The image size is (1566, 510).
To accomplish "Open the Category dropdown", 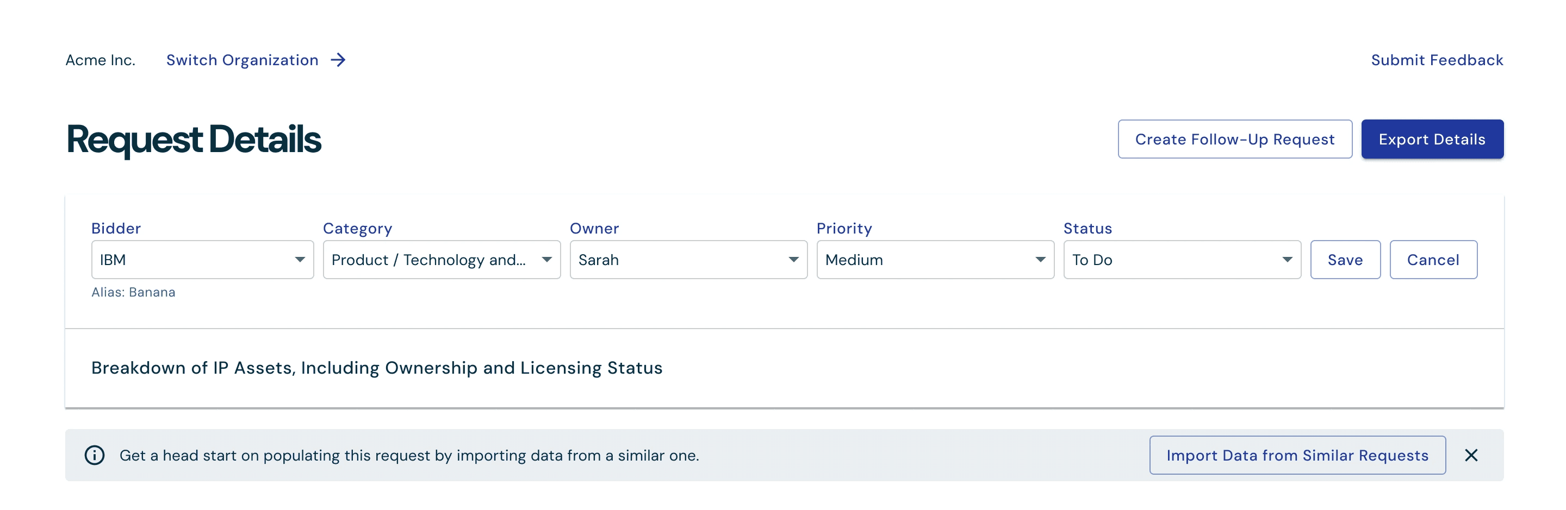I will click(442, 260).
